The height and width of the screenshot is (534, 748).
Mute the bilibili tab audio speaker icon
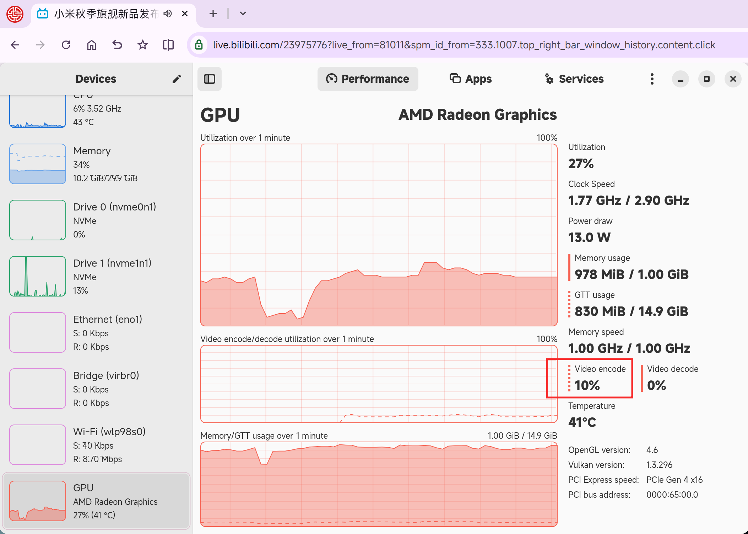tap(168, 14)
